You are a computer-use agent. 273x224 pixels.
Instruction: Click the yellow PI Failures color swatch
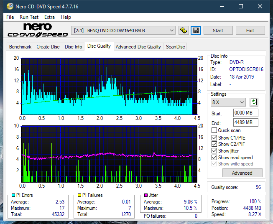tap(79, 195)
